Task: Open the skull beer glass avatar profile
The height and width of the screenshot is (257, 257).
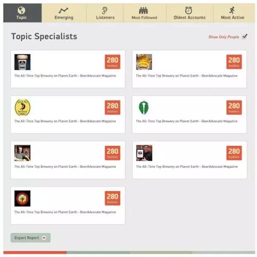Action: pos(23,62)
